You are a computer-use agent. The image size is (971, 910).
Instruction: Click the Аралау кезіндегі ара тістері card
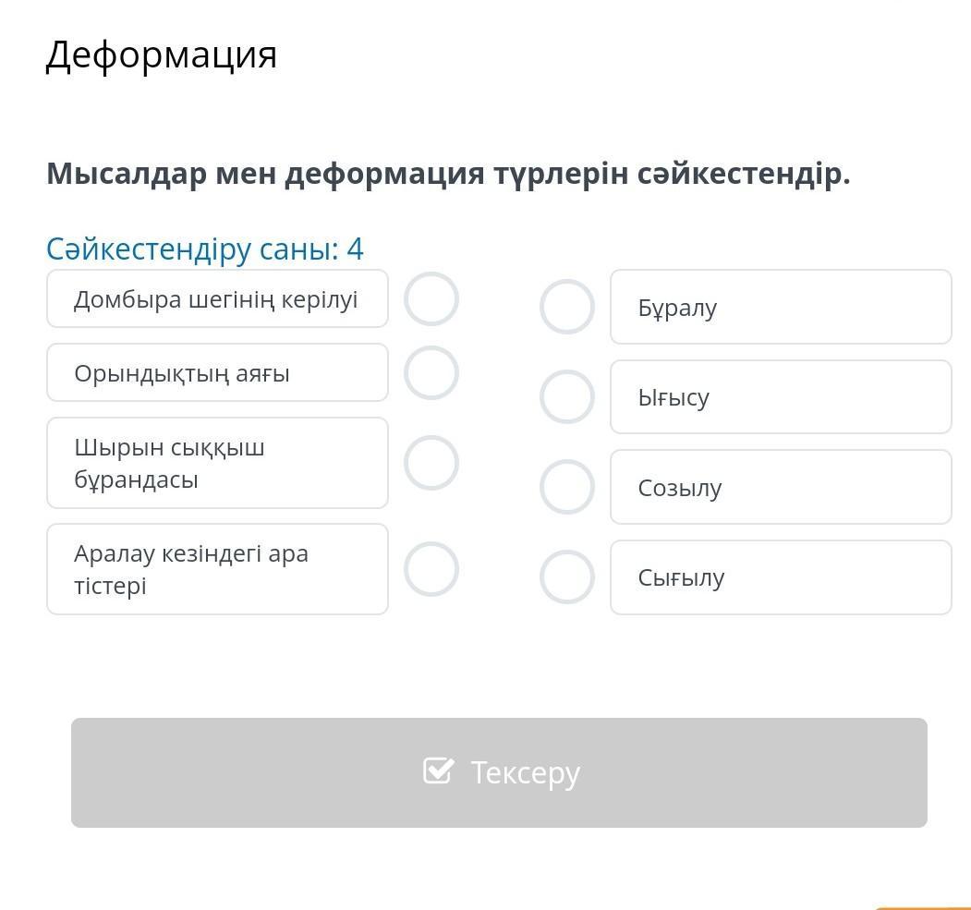point(217,569)
